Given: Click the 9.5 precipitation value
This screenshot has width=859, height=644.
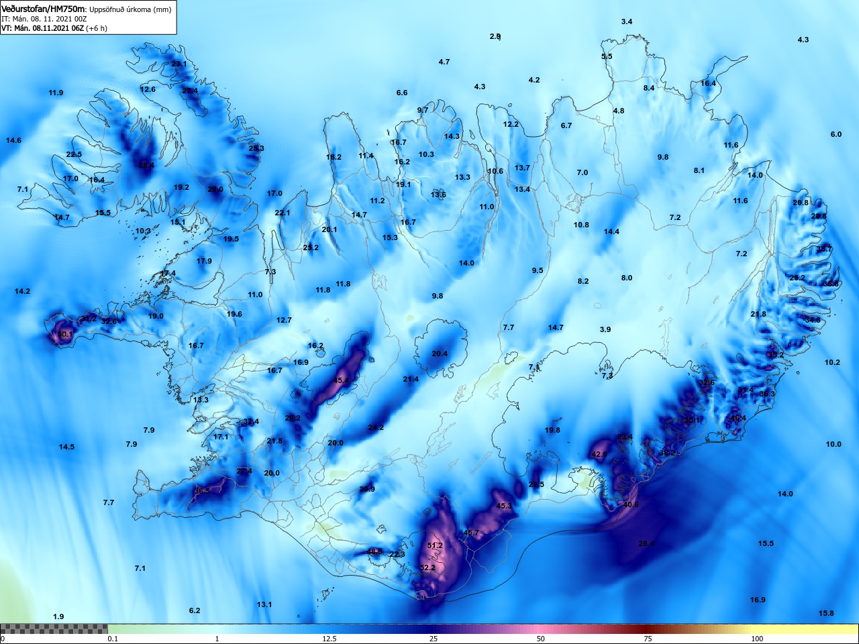Looking at the screenshot, I should coord(538,270).
